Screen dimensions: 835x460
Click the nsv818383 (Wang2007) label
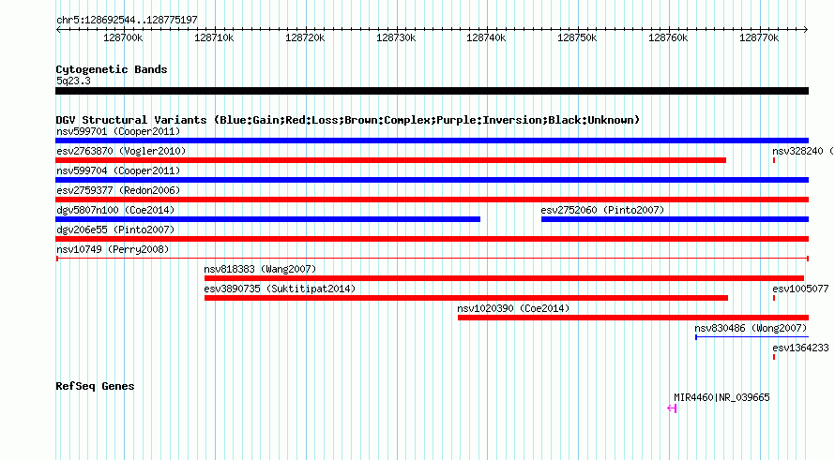(x=260, y=269)
